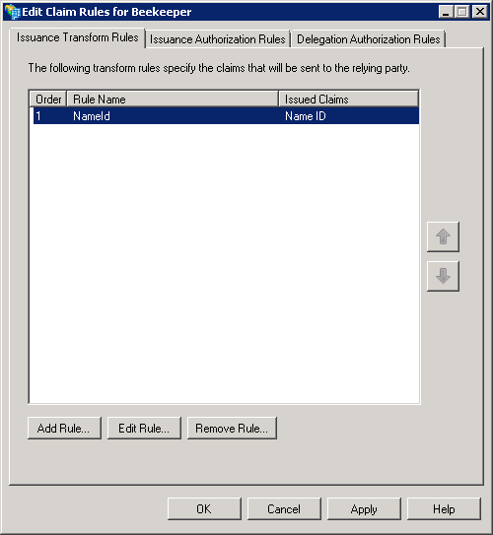493x535 pixels.
Task: Sort by the Rule Name column header
Action: (173, 100)
